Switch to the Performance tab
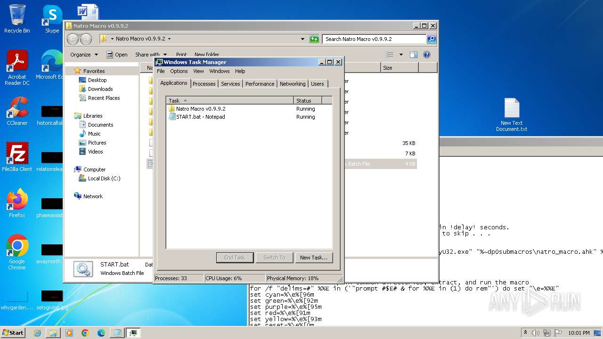Viewport: 603px width, 339px height. tap(260, 84)
